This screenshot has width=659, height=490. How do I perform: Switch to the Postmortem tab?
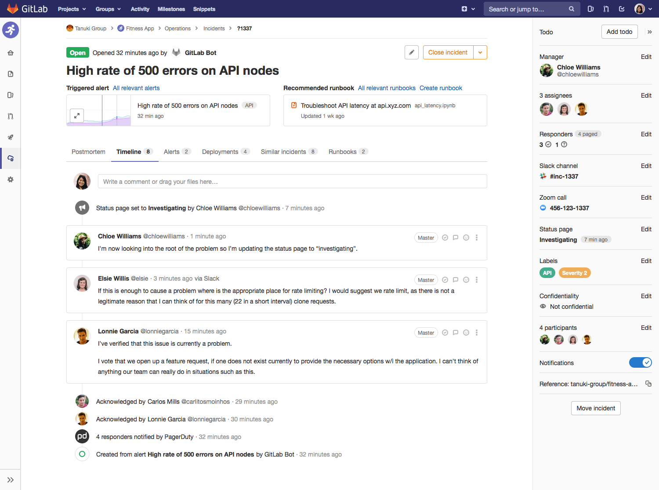pyautogui.click(x=88, y=152)
